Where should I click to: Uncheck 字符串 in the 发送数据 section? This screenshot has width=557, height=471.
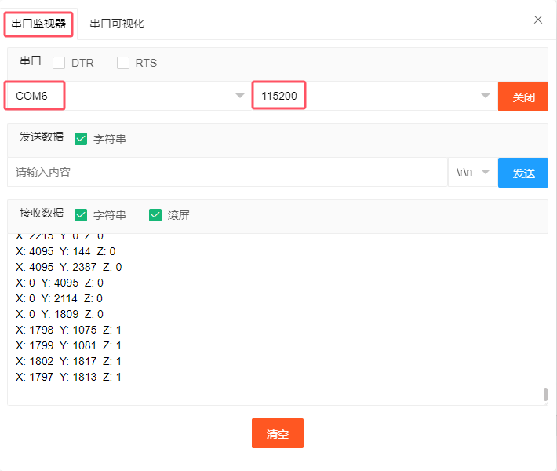pyautogui.click(x=81, y=139)
